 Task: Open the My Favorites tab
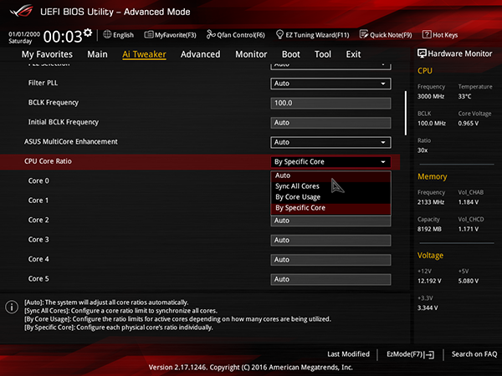(47, 54)
